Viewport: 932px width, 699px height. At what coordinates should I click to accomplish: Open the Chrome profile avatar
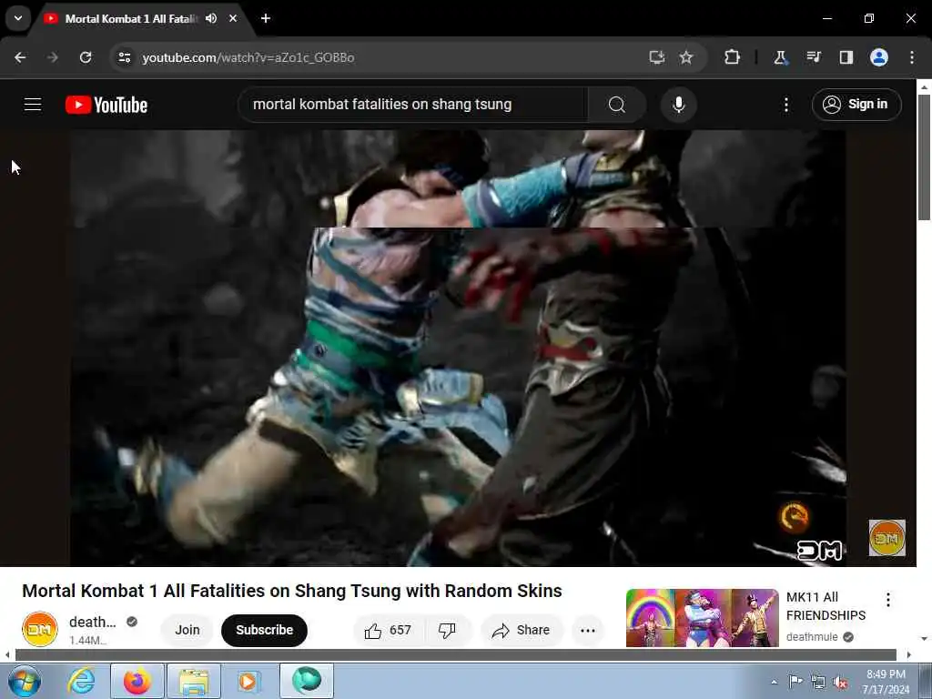[879, 57]
